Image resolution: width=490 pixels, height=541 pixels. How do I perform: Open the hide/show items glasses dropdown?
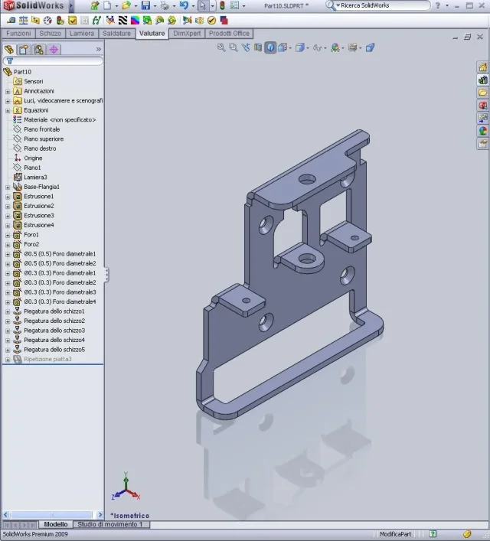tap(325, 48)
